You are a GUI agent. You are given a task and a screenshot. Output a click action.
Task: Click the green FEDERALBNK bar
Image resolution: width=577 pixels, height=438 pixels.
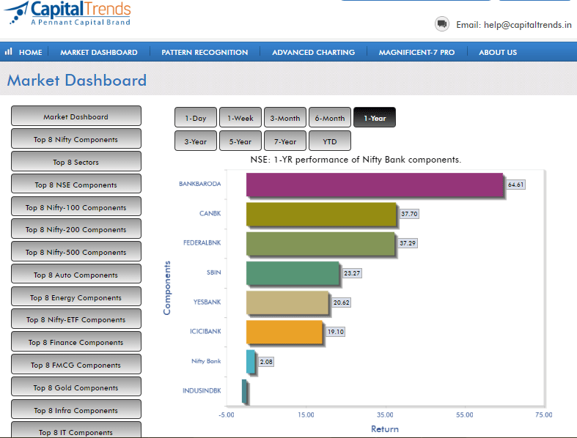coord(320,243)
